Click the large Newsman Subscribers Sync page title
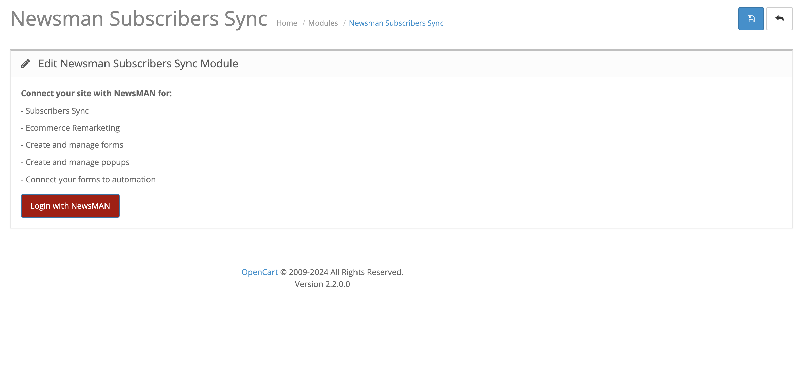 click(139, 18)
